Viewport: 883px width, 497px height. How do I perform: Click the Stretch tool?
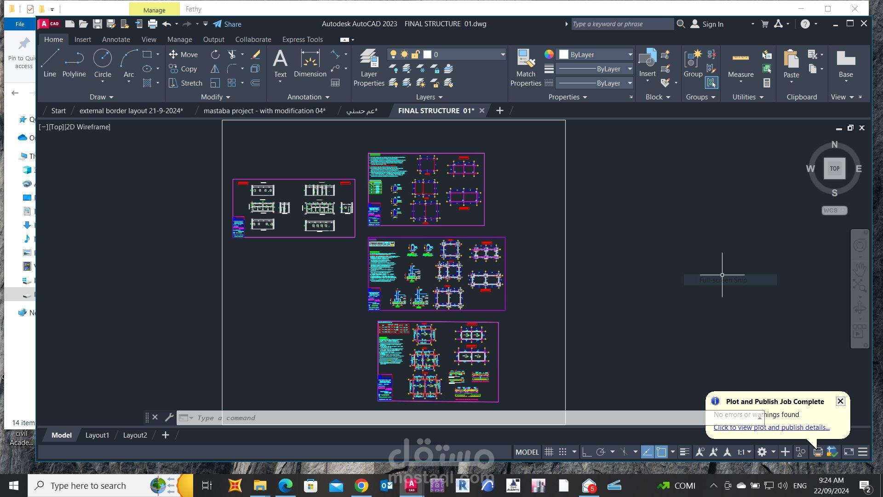(x=185, y=83)
